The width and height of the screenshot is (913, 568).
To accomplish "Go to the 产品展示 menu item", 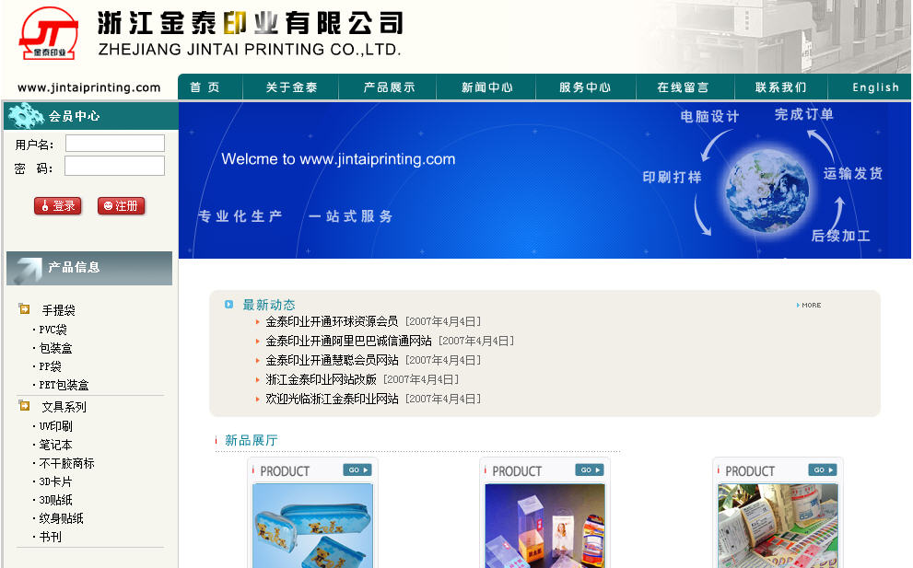I will point(389,87).
